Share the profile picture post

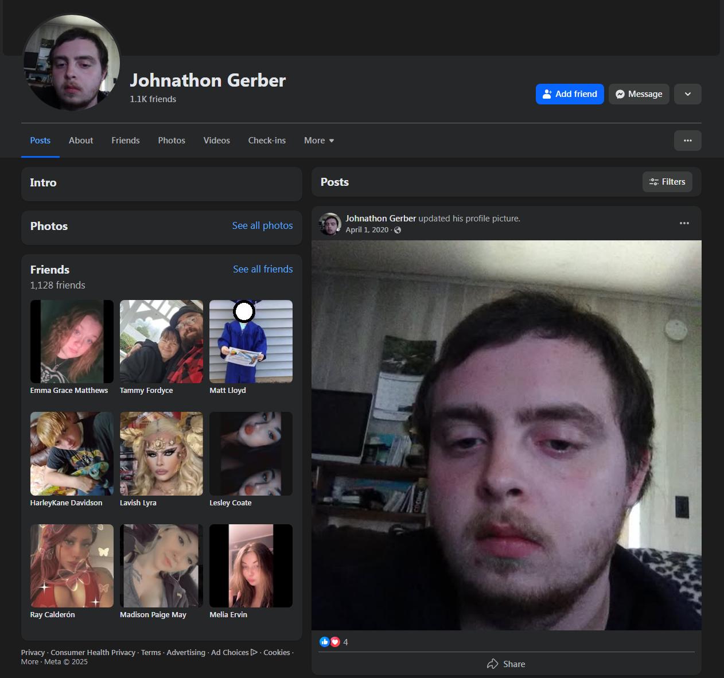pos(506,664)
